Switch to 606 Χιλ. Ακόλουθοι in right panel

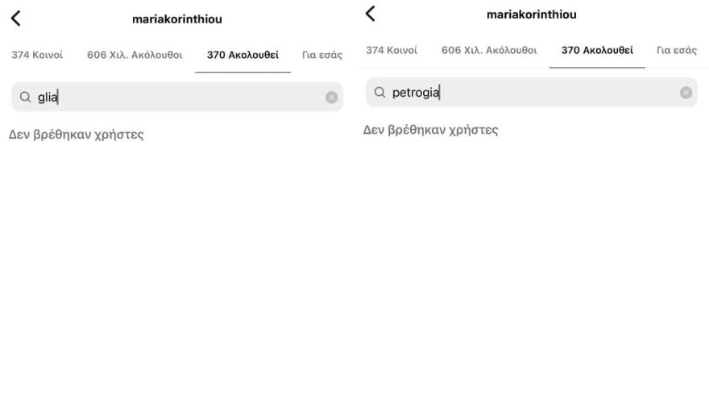pyautogui.click(x=489, y=50)
